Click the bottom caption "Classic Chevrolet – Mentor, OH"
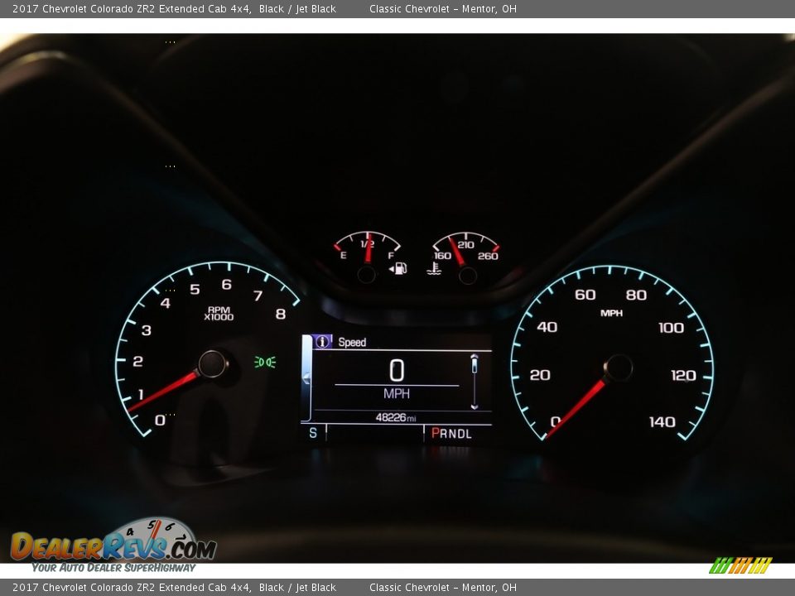Viewport: 795px width, 596px height. click(442, 588)
